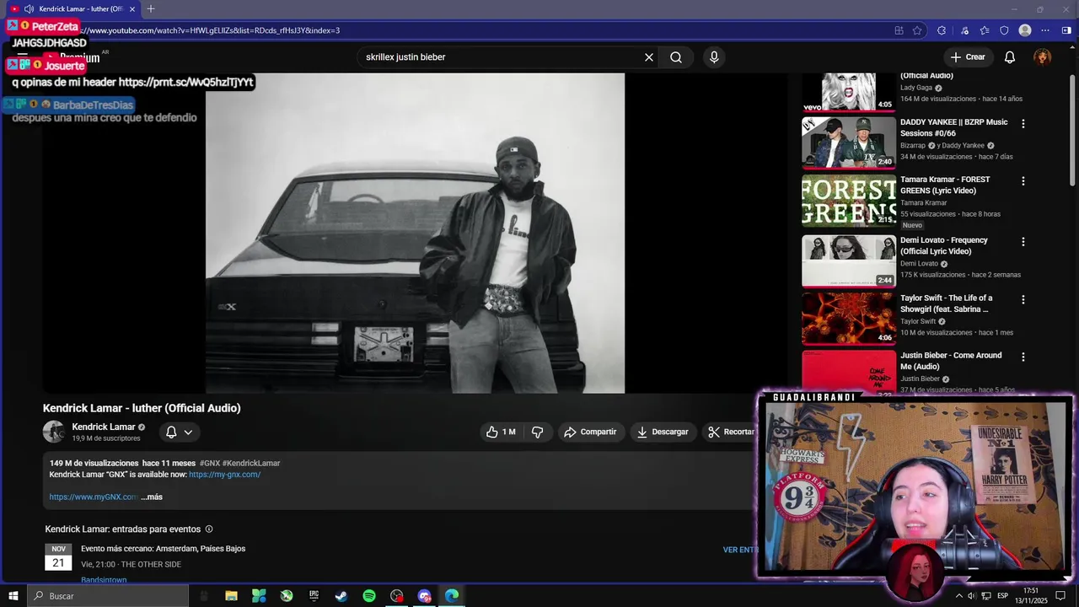This screenshot has height=607, width=1079.
Task: Click the media control music icon in Edge toolbar
Action: (964, 30)
